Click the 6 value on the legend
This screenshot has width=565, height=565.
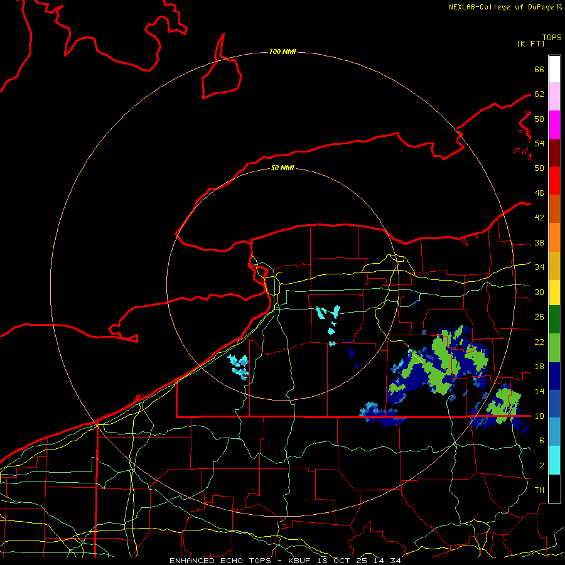click(x=542, y=441)
